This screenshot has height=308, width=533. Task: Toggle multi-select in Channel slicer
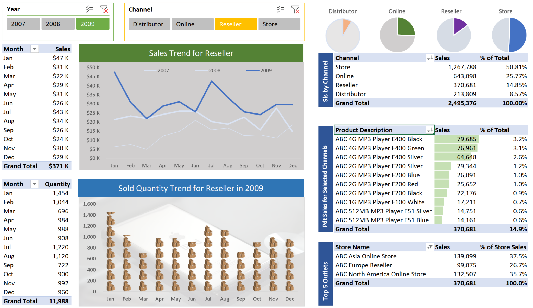(280, 10)
